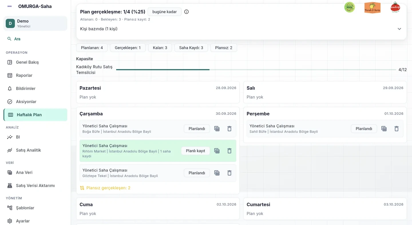Open the Ferah & Serin brand logo

pos(373,7)
